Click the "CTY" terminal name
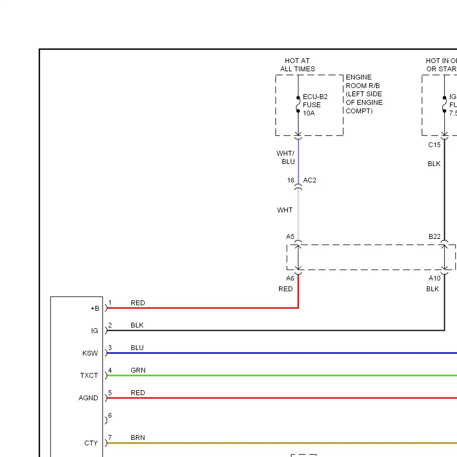This screenshot has height=457, width=457. tap(91, 443)
